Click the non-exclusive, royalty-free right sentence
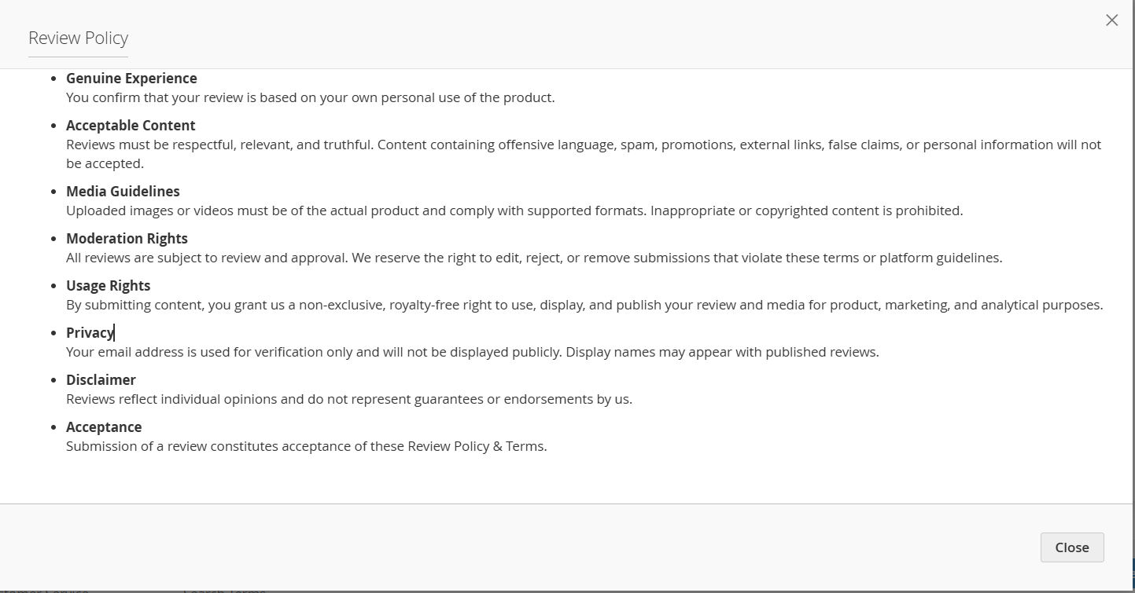This screenshot has height=593, width=1135. (584, 305)
